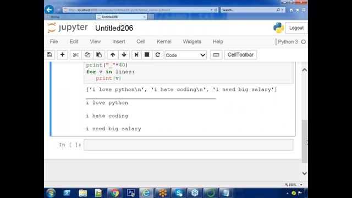
Task: Rename the notebook title Untitled206
Action: point(114,28)
